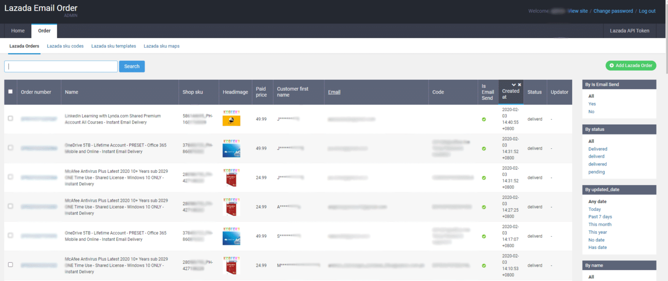Open head image of McAfee order created 14:10:53
Viewport: 668px width, 281px height.
coord(231,265)
